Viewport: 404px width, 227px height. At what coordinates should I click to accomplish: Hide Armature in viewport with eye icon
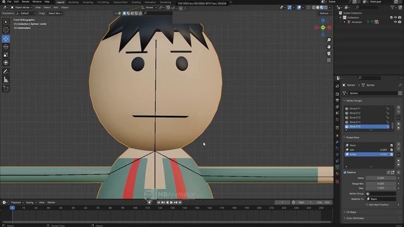click(x=396, y=22)
